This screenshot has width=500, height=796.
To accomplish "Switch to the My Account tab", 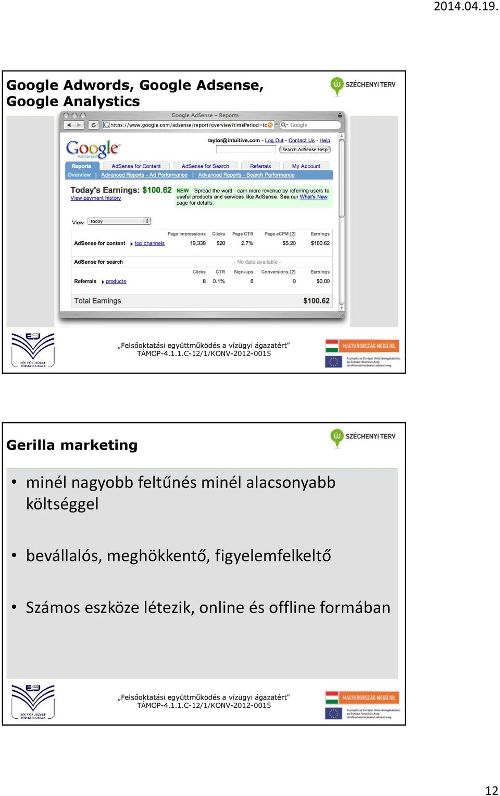I will pos(306,166).
